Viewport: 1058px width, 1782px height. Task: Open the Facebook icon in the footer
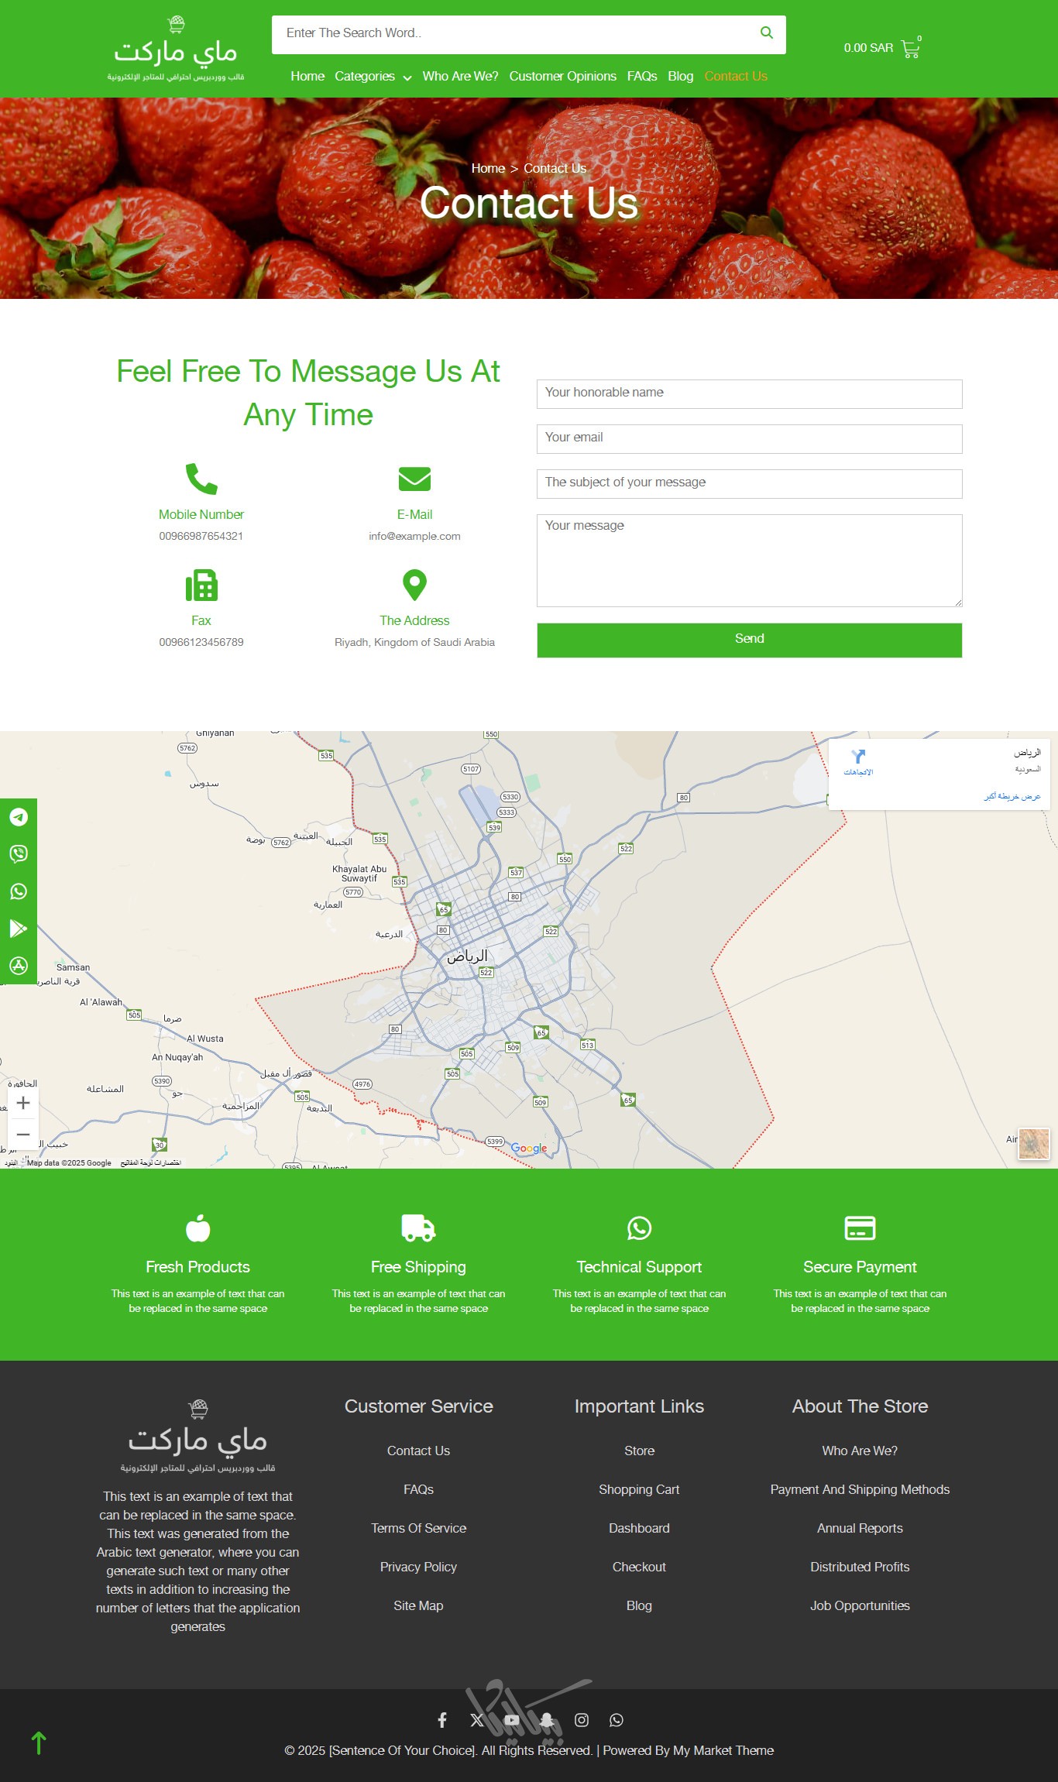point(442,1720)
